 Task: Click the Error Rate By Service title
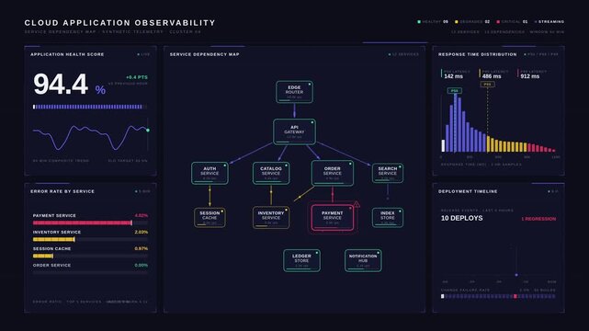(x=62, y=191)
